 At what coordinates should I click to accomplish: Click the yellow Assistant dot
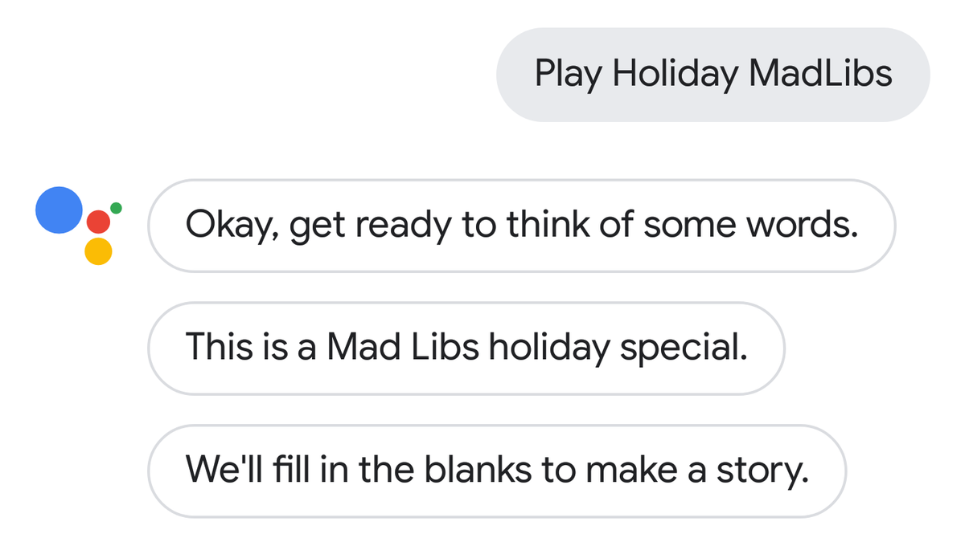pos(98,251)
